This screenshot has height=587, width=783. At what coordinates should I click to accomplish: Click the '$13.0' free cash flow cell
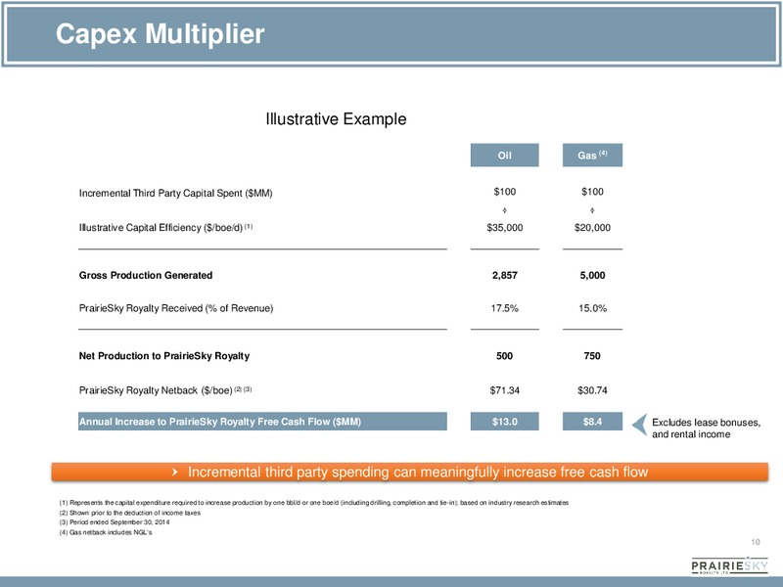(x=504, y=422)
